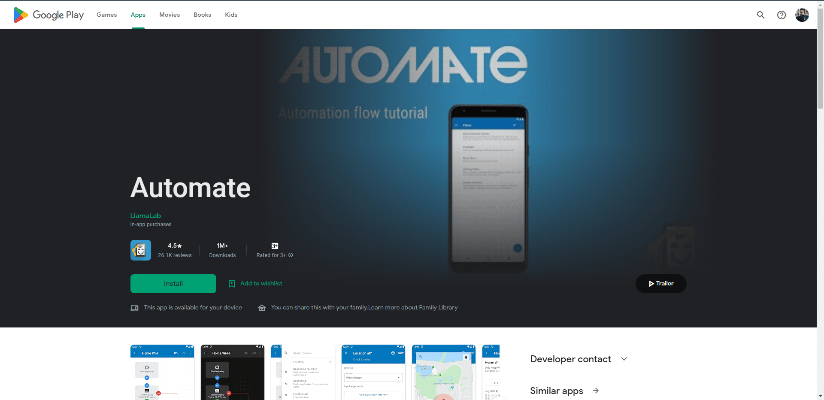Screen dimensions: 824x400
Task: Open the Similar apps heading
Action: [557, 391]
